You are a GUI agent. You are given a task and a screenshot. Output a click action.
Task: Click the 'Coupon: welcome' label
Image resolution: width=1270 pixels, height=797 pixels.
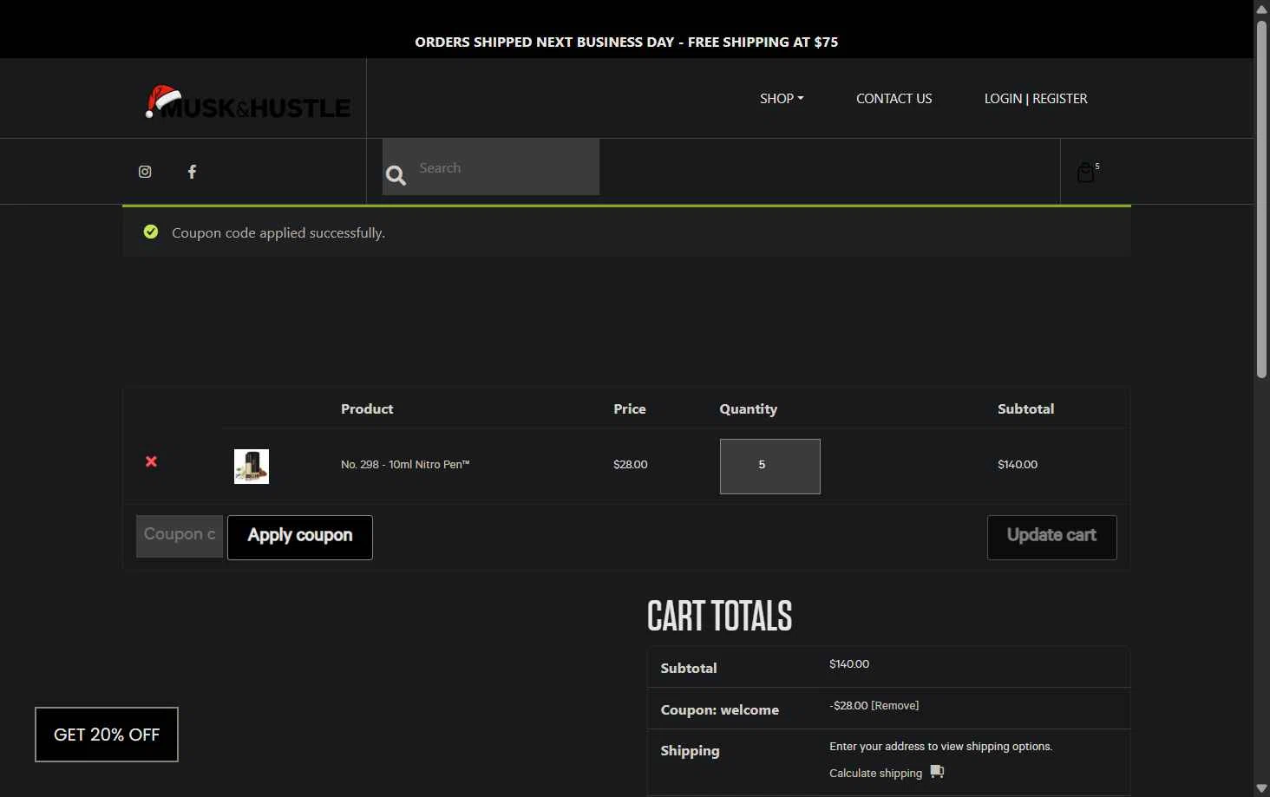[720, 710]
